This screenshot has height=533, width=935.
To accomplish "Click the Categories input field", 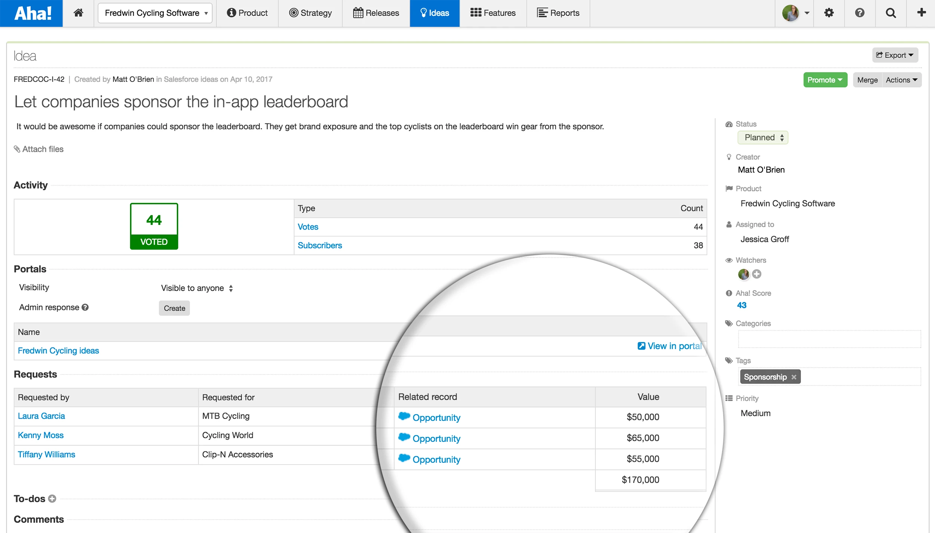I will coord(829,339).
